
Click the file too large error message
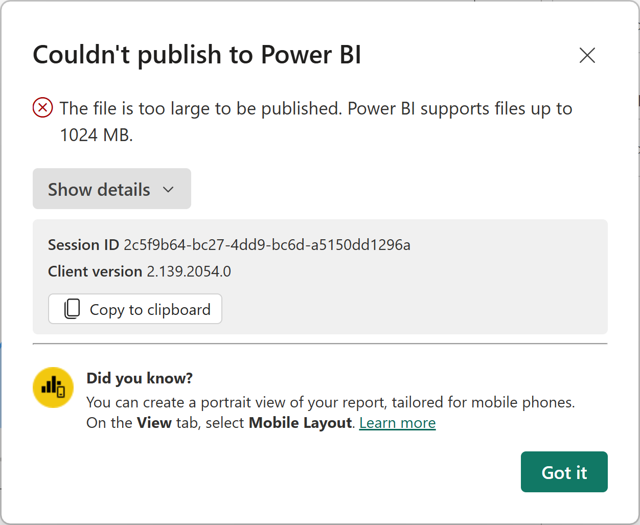tap(315, 109)
